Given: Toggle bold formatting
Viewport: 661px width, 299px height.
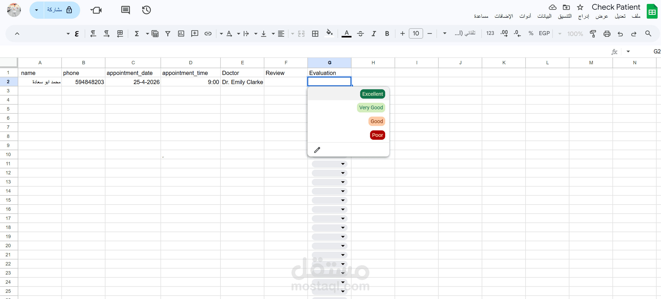Looking at the screenshot, I should (387, 34).
